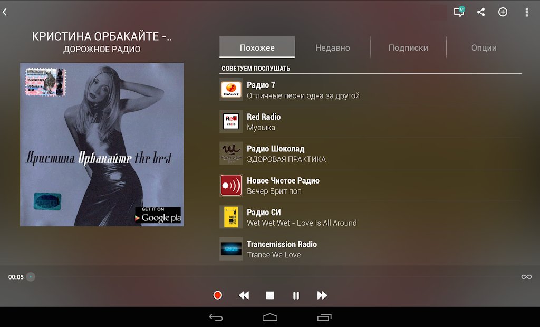Skip forward with the fast-forward button
The image size is (540, 327).
tap(322, 295)
